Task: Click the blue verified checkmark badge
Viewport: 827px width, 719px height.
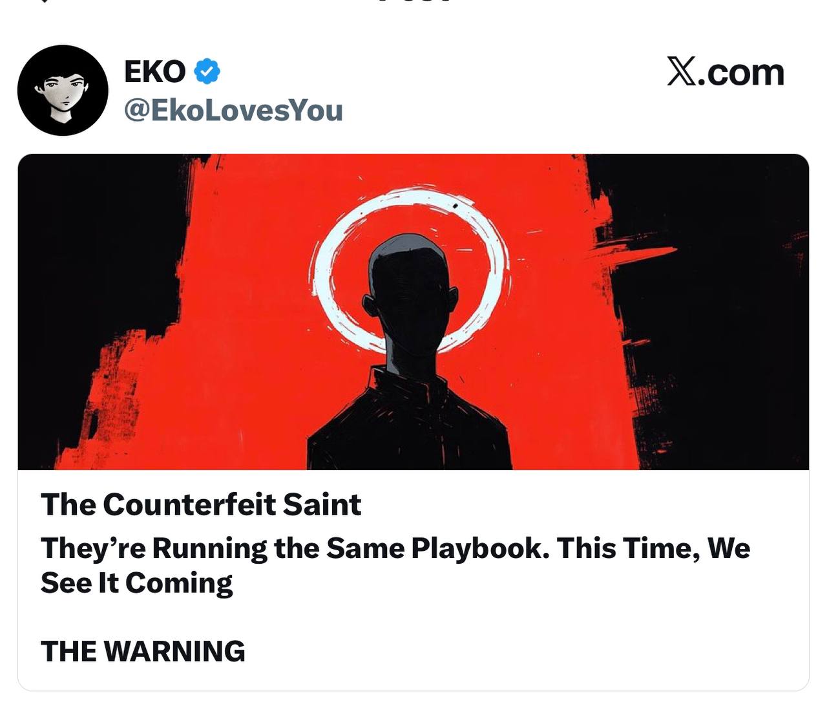Action: (207, 71)
